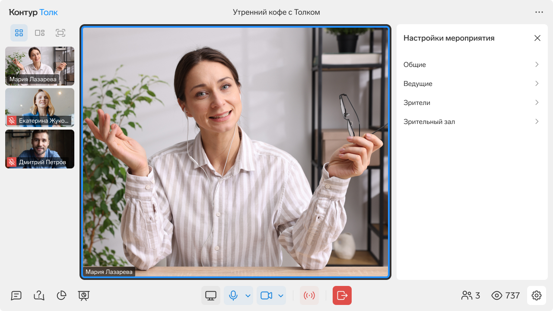Open the chat panel
Image resolution: width=553 pixels, height=311 pixels.
[16, 295]
